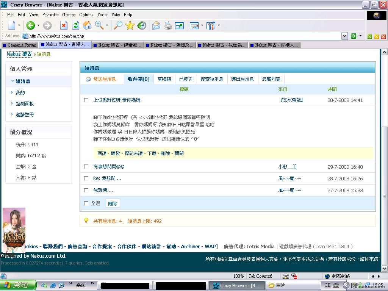
Task: Open favorites with the star icon
Action: [130, 25]
